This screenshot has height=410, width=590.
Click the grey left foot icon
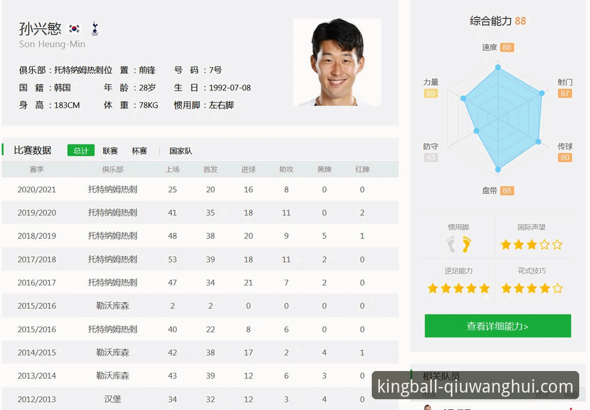click(x=451, y=244)
